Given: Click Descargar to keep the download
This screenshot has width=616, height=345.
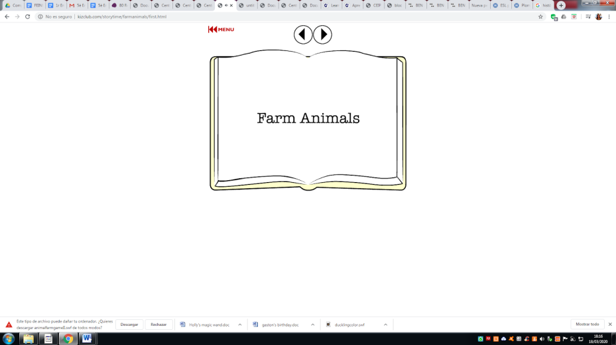Looking at the screenshot, I should [x=129, y=324].
